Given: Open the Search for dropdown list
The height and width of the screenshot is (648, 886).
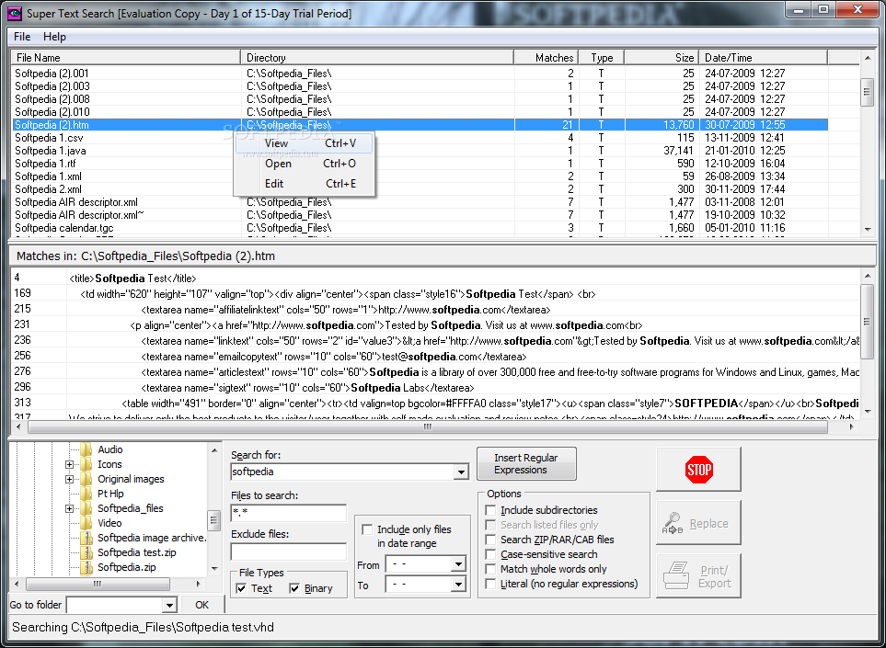Looking at the screenshot, I should coord(461,472).
